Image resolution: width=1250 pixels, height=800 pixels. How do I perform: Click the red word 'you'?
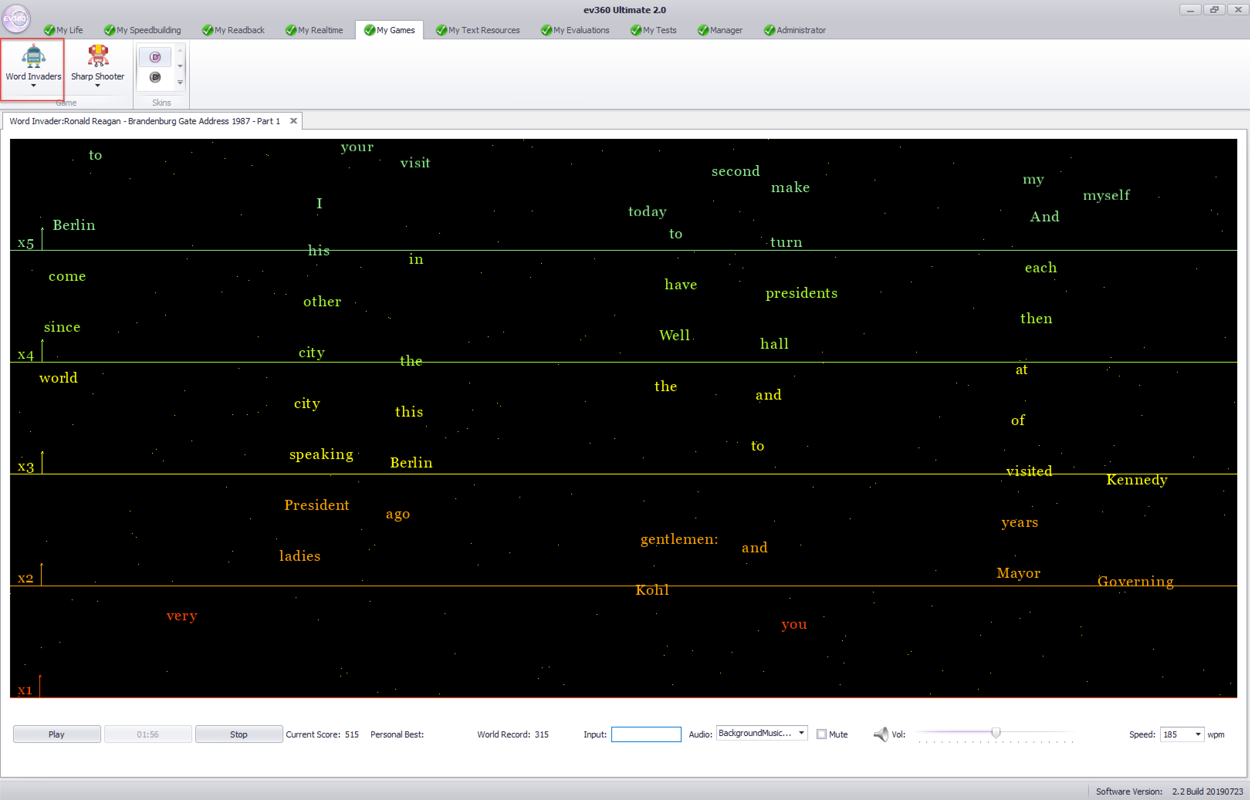[794, 624]
